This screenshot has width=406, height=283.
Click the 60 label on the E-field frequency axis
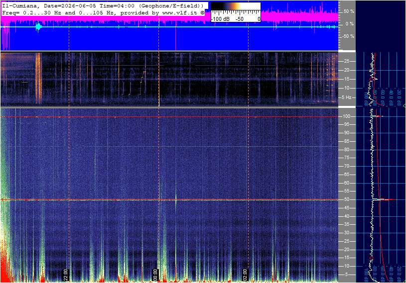pyautogui.click(x=347, y=183)
